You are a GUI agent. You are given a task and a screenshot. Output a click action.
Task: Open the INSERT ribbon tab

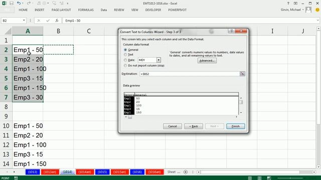pos(39,10)
